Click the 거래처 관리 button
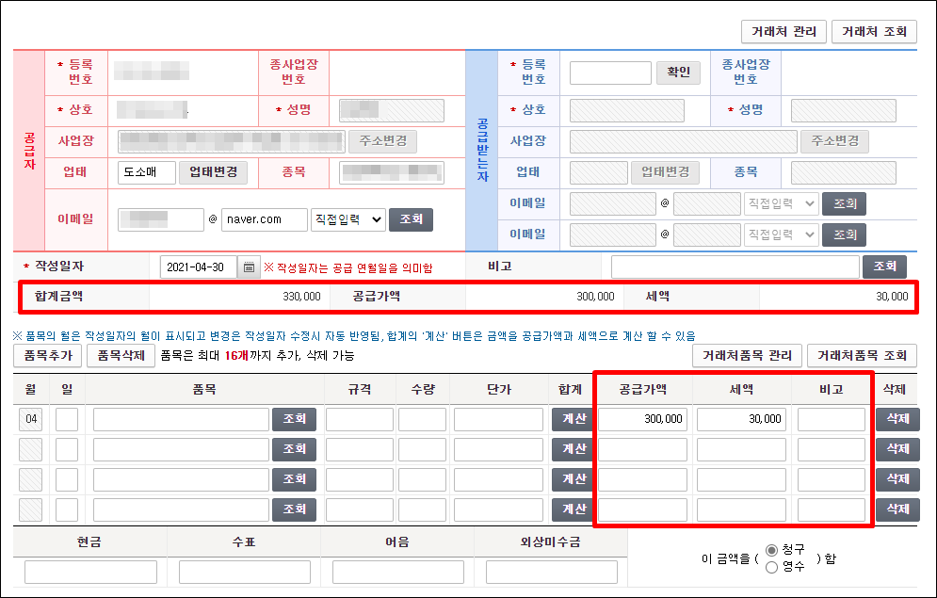 [784, 32]
